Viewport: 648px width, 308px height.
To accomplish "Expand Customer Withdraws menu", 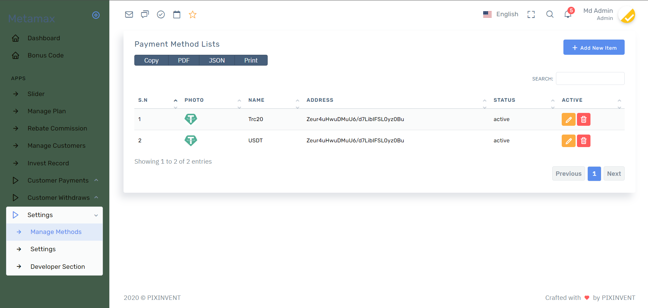I will point(54,197).
